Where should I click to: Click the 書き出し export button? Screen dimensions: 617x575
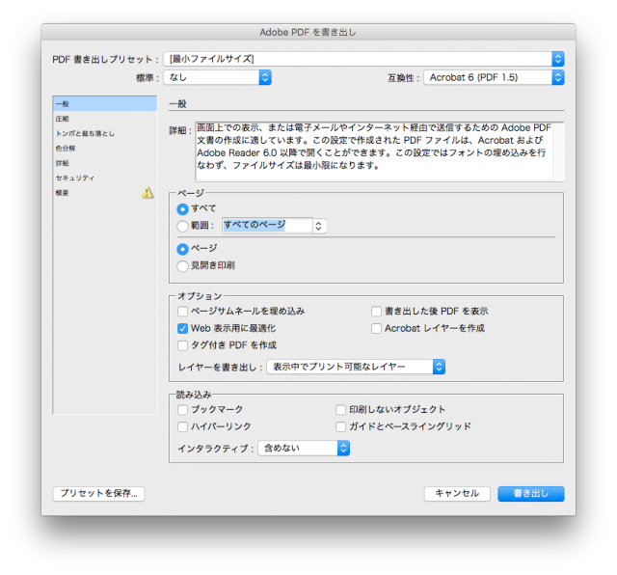(530, 493)
